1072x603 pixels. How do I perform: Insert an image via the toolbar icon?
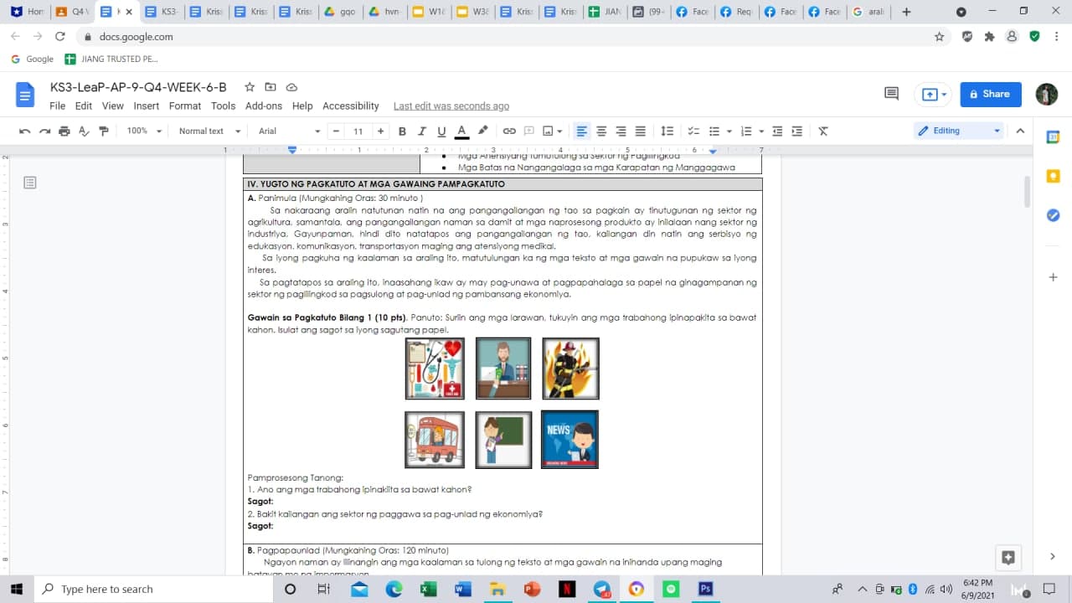(x=549, y=131)
